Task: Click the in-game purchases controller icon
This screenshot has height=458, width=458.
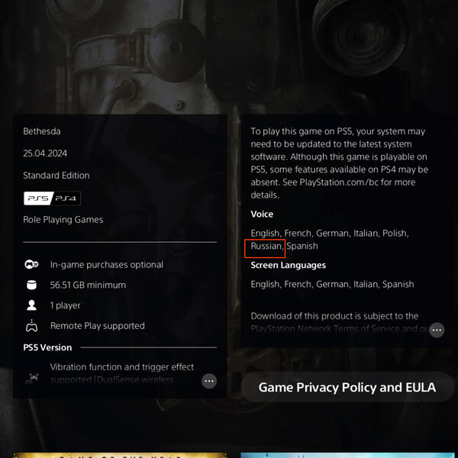Action: click(31, 264)
